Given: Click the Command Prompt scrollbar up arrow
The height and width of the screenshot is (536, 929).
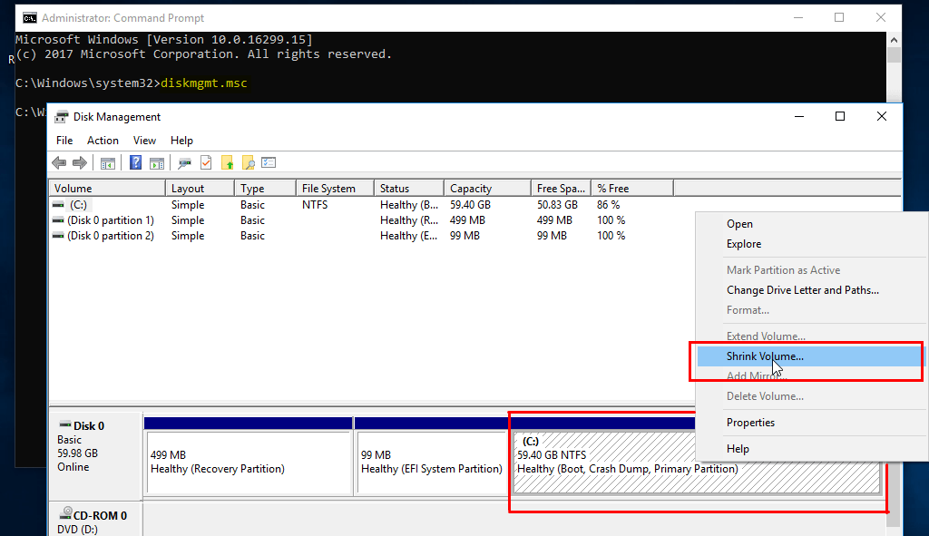Looking at the screenshot, I should click(894, 40).
